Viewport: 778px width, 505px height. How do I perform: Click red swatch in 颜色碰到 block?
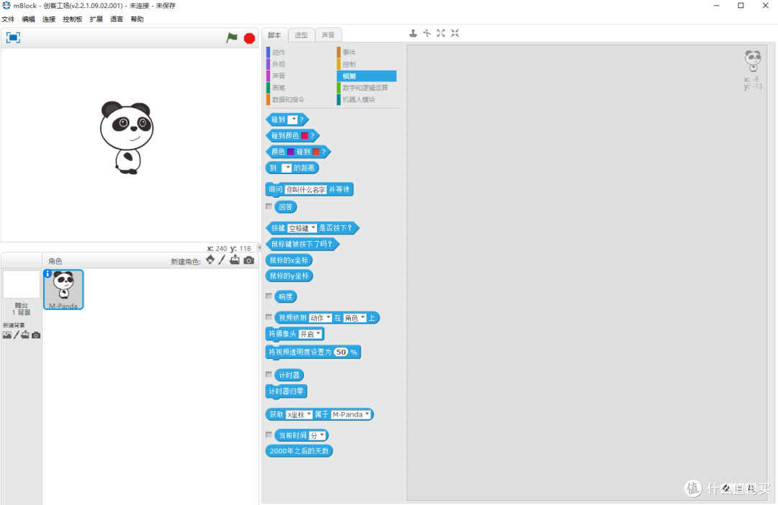pyautogui.click(x=316, y=152)
